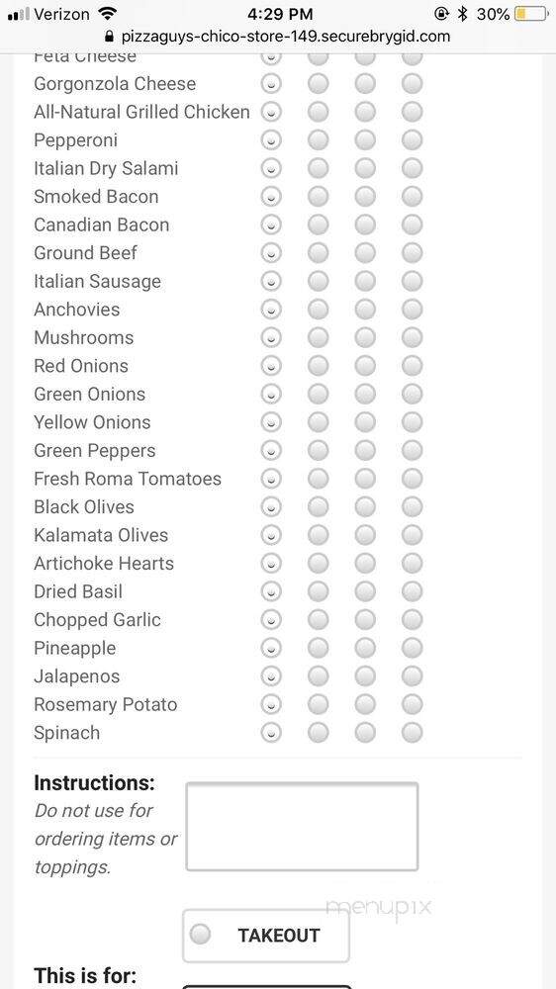Choose the rightmost radio option for Mushrooms
556x989 pixels.
point(413,337)
